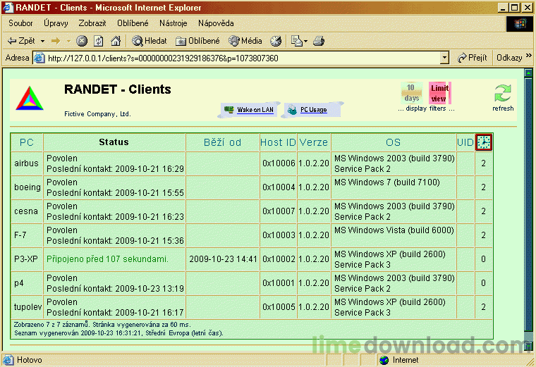Open the Back history dropdown arrow

(43, 42)
